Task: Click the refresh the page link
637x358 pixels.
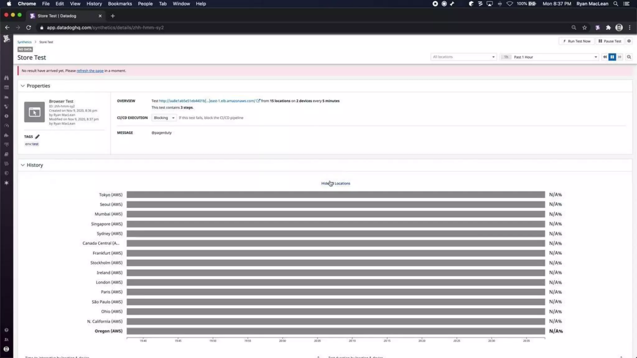Action: pos(90,71)
